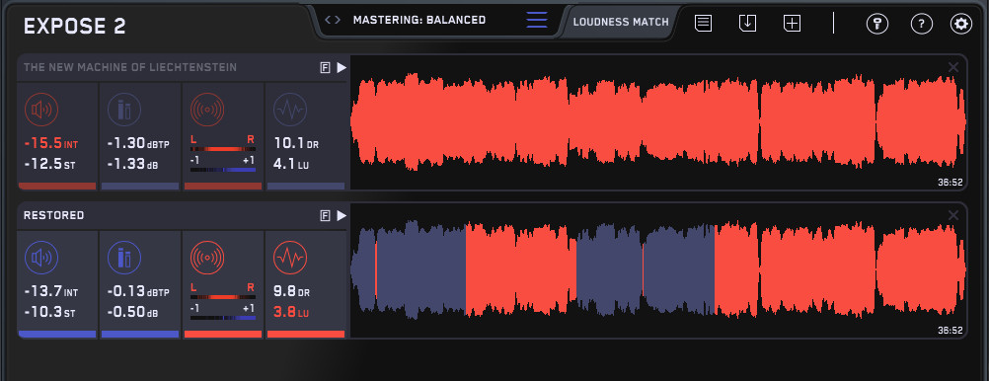Play the Restored track
The width and height of the screenshot is (989, 381).
[342, 216]
